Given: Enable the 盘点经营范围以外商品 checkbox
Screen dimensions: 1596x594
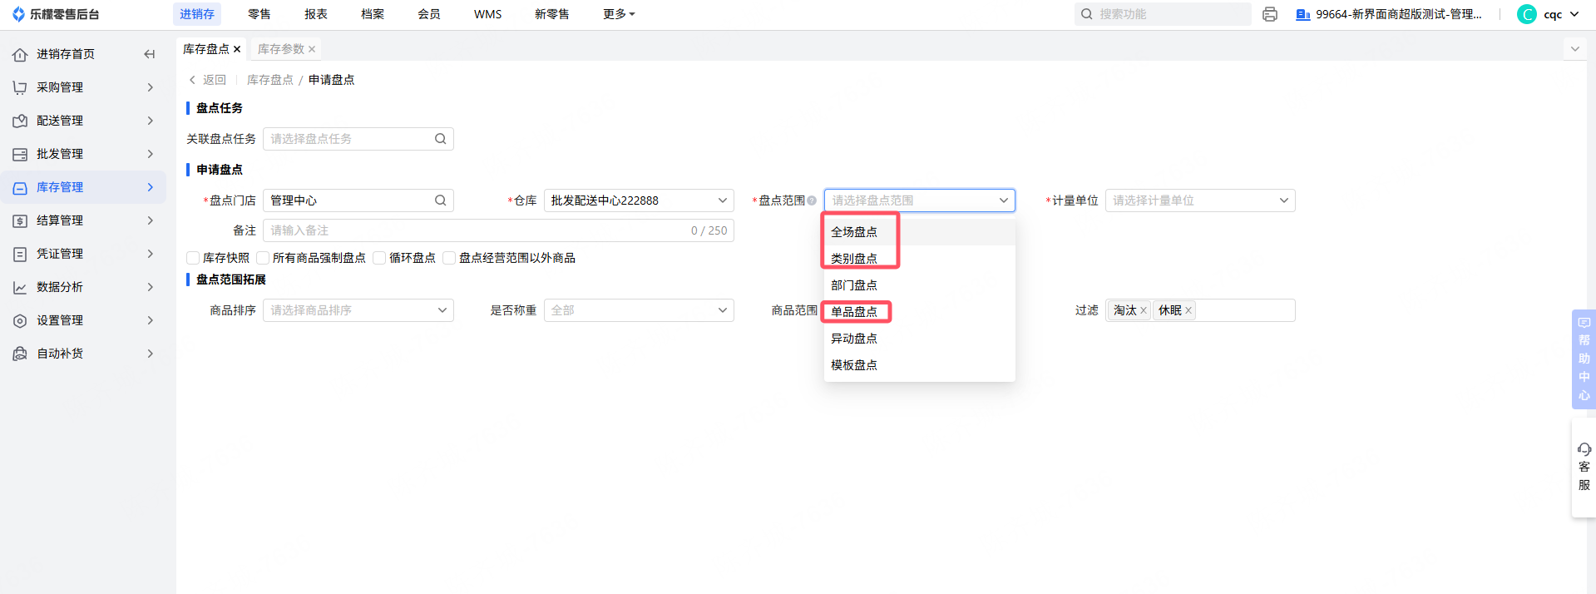Looking at the screenshot, I should 449,258.
